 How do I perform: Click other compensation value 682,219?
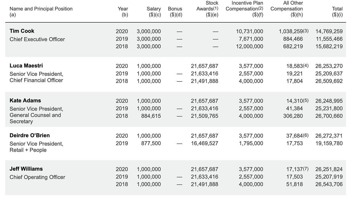(x=293, y=46)
